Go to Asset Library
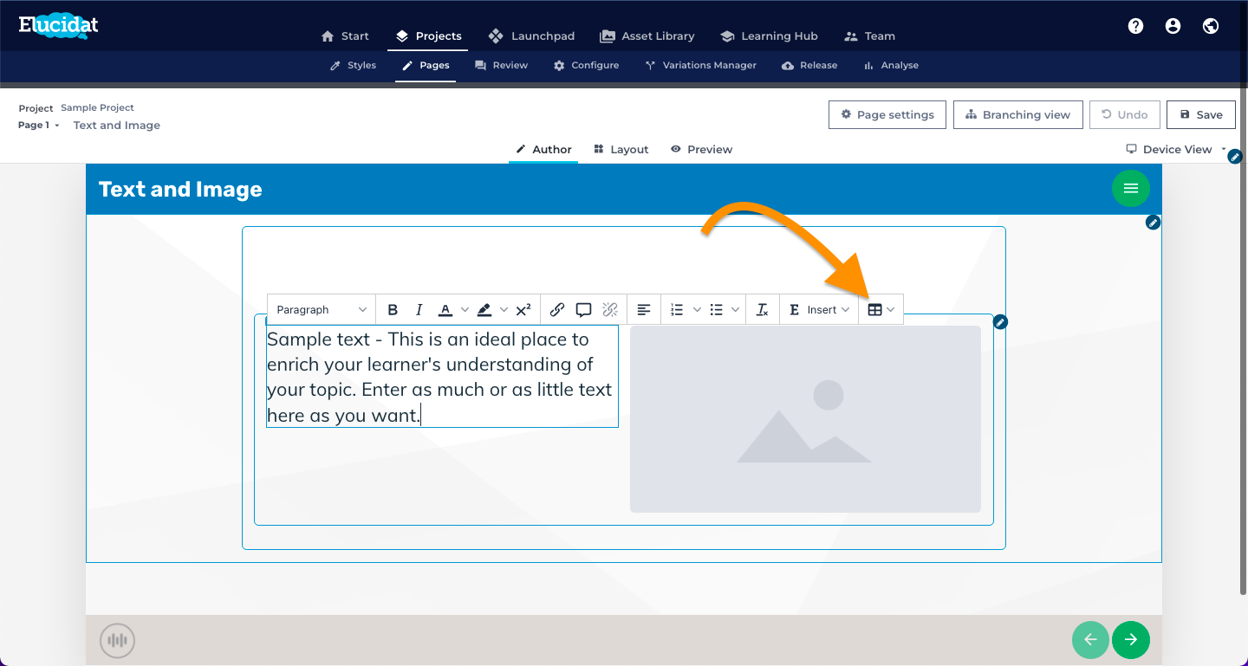Image resolution: width=1248 pixels, height=666 pixels. [x=647, y=36]
